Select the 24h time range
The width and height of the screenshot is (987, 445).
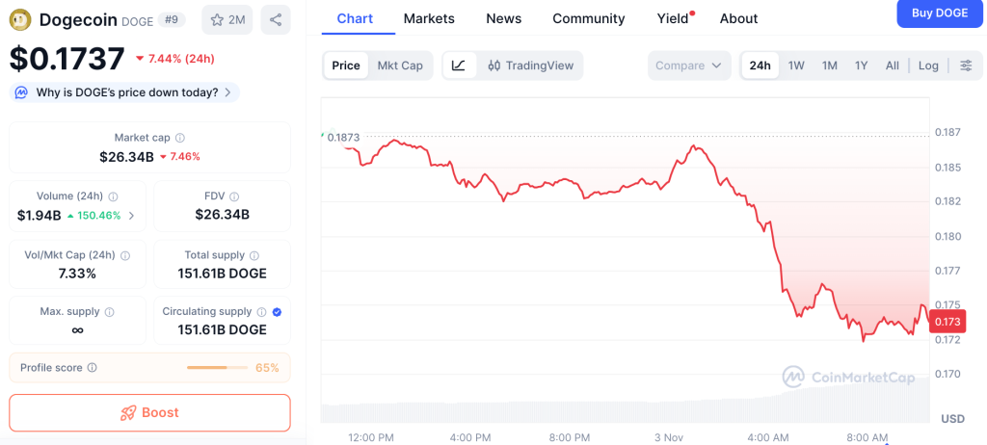[x=760, y=65]
